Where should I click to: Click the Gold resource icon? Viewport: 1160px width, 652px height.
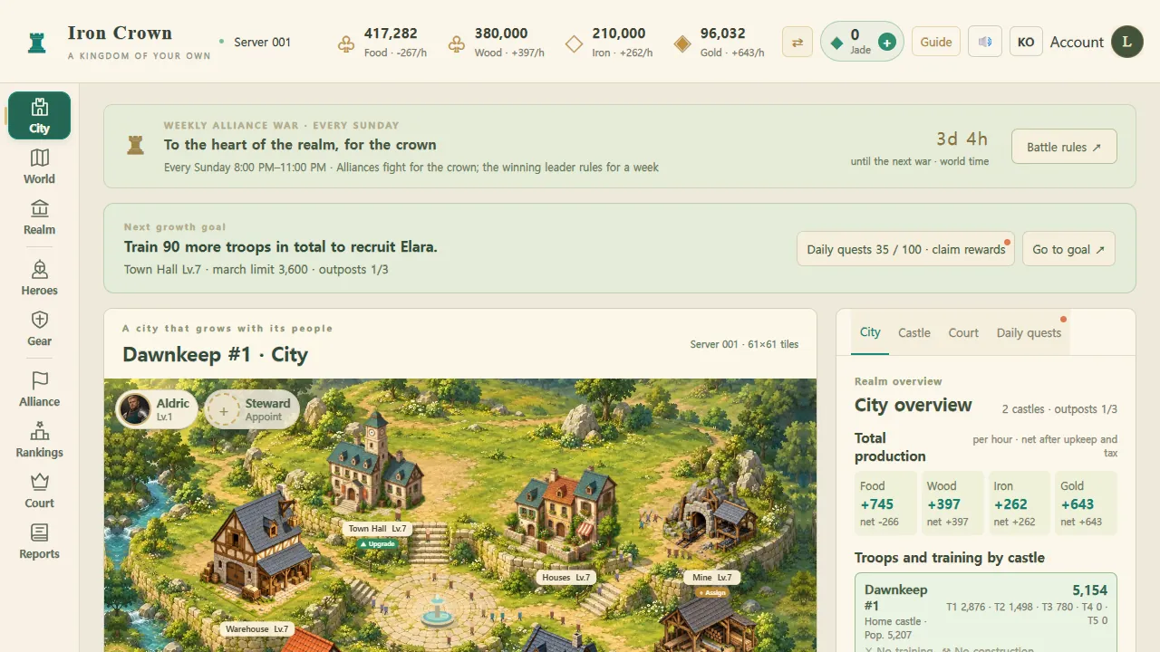(682, 43)
